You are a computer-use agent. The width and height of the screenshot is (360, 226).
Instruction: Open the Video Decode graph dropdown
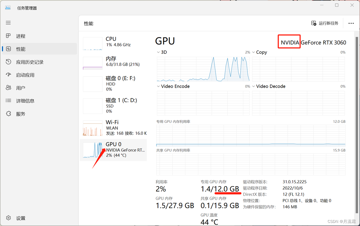click(x=253, y=86)
